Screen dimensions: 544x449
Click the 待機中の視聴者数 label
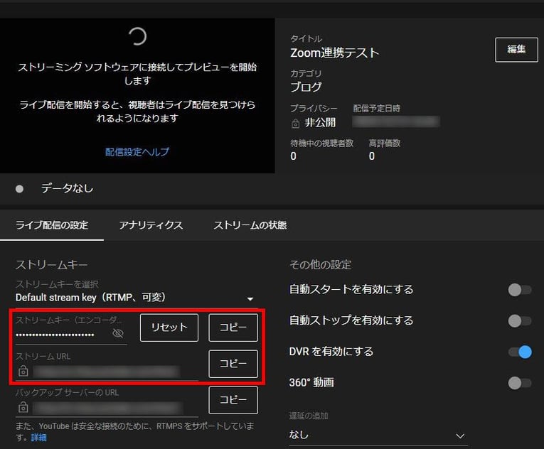point(321,144)
